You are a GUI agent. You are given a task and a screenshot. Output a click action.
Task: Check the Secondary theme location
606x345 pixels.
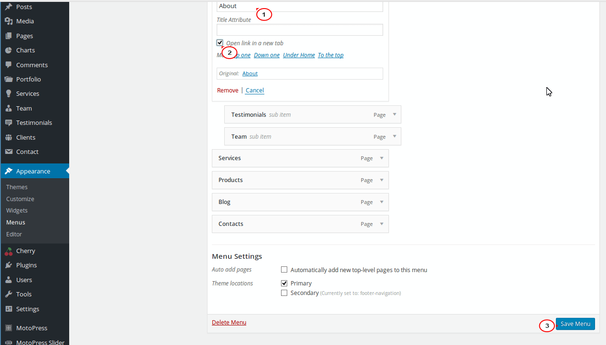[x=284, y=293]
